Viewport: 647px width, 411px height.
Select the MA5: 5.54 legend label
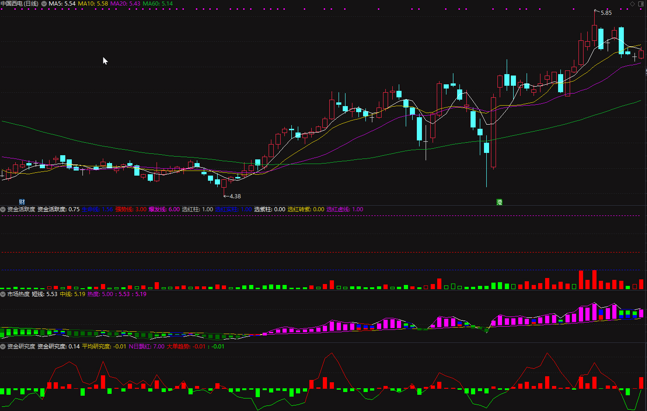pos(62,3)
